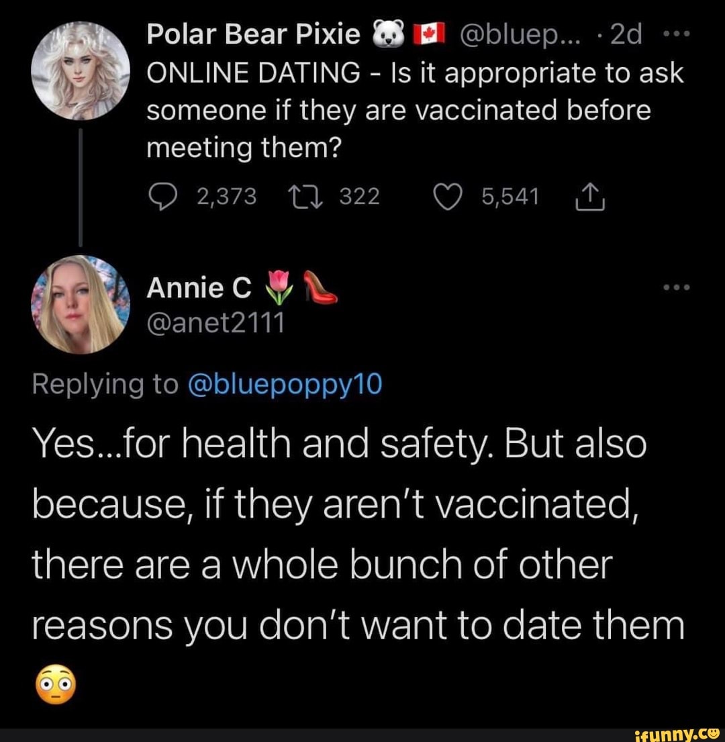Retweet the Polar Bear Pixie tweet

[306, 197]
